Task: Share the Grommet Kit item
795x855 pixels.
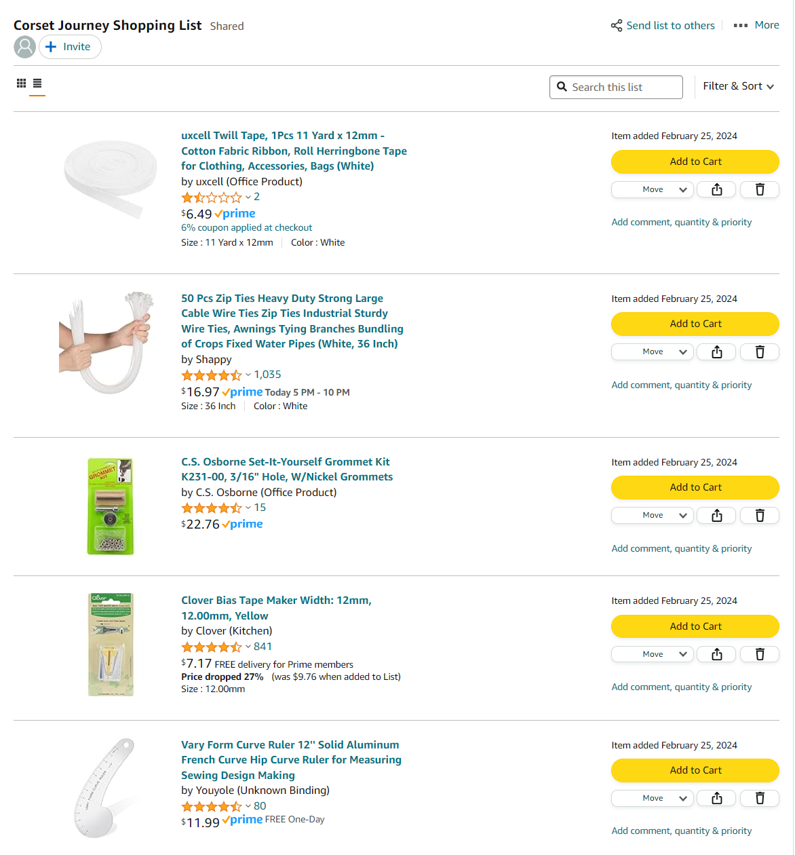Action: coord(716,515)
